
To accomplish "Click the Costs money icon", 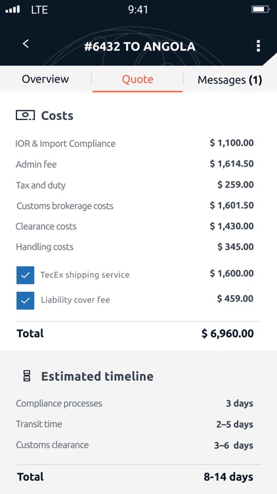I will 26,115.
